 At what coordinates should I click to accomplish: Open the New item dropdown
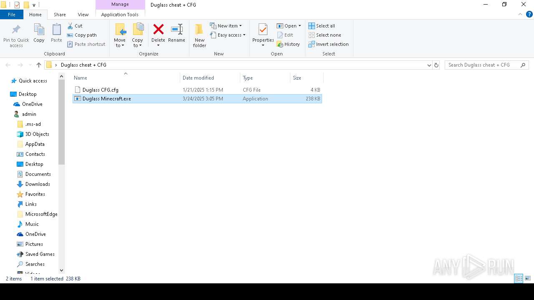pos(226,26)
